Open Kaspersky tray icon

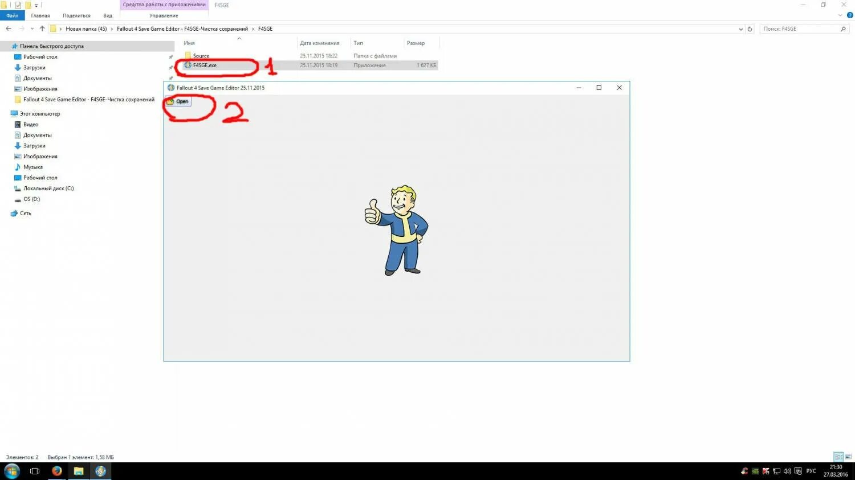(766, 471)
